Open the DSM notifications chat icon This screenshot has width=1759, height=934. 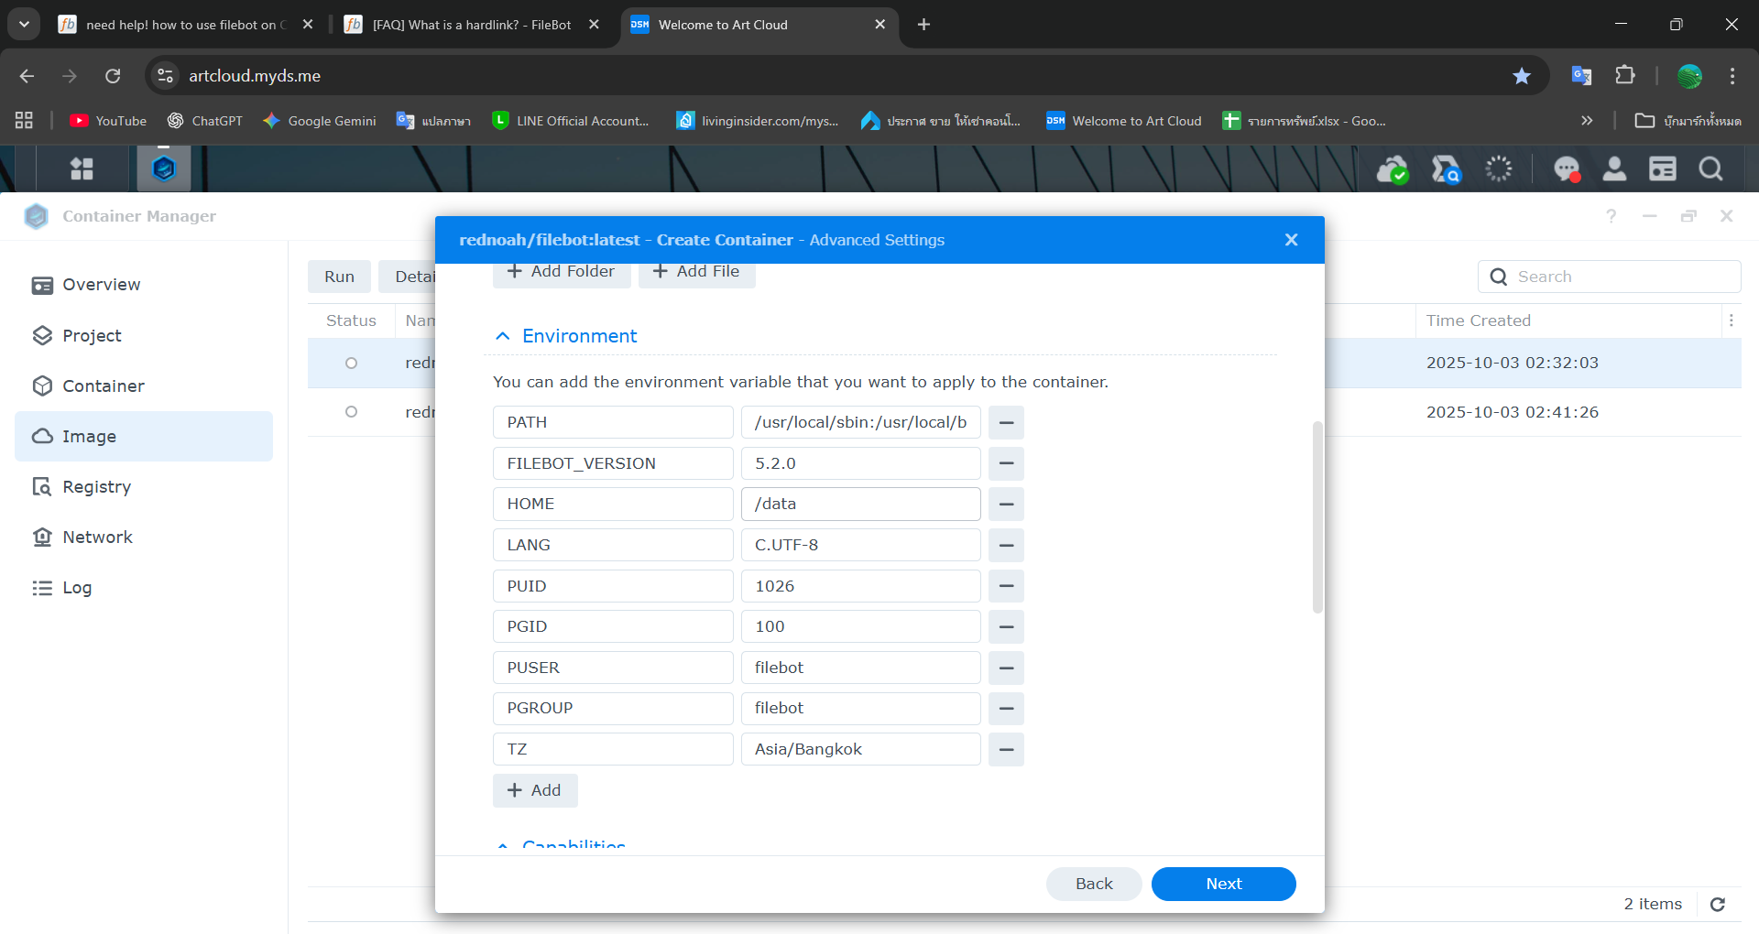1566,168
